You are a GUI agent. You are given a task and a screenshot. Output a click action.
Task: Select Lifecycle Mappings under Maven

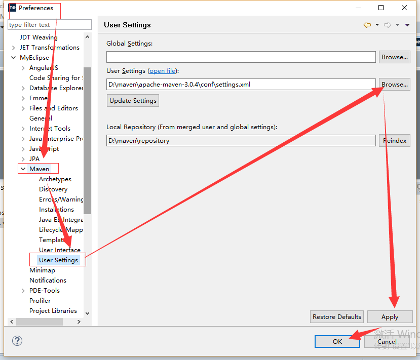click(61, 230)
